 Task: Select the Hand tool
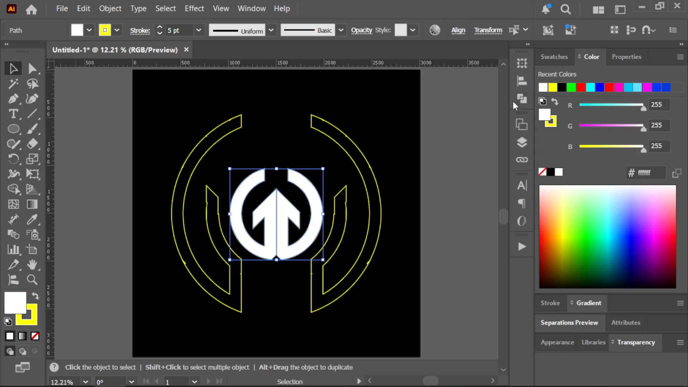click(32, 265)
